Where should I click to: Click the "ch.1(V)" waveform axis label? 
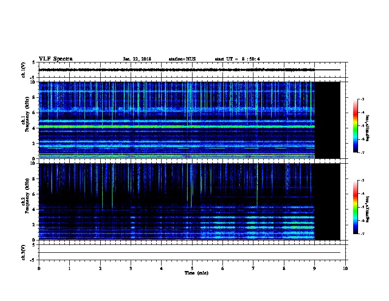tap(24, 70)
